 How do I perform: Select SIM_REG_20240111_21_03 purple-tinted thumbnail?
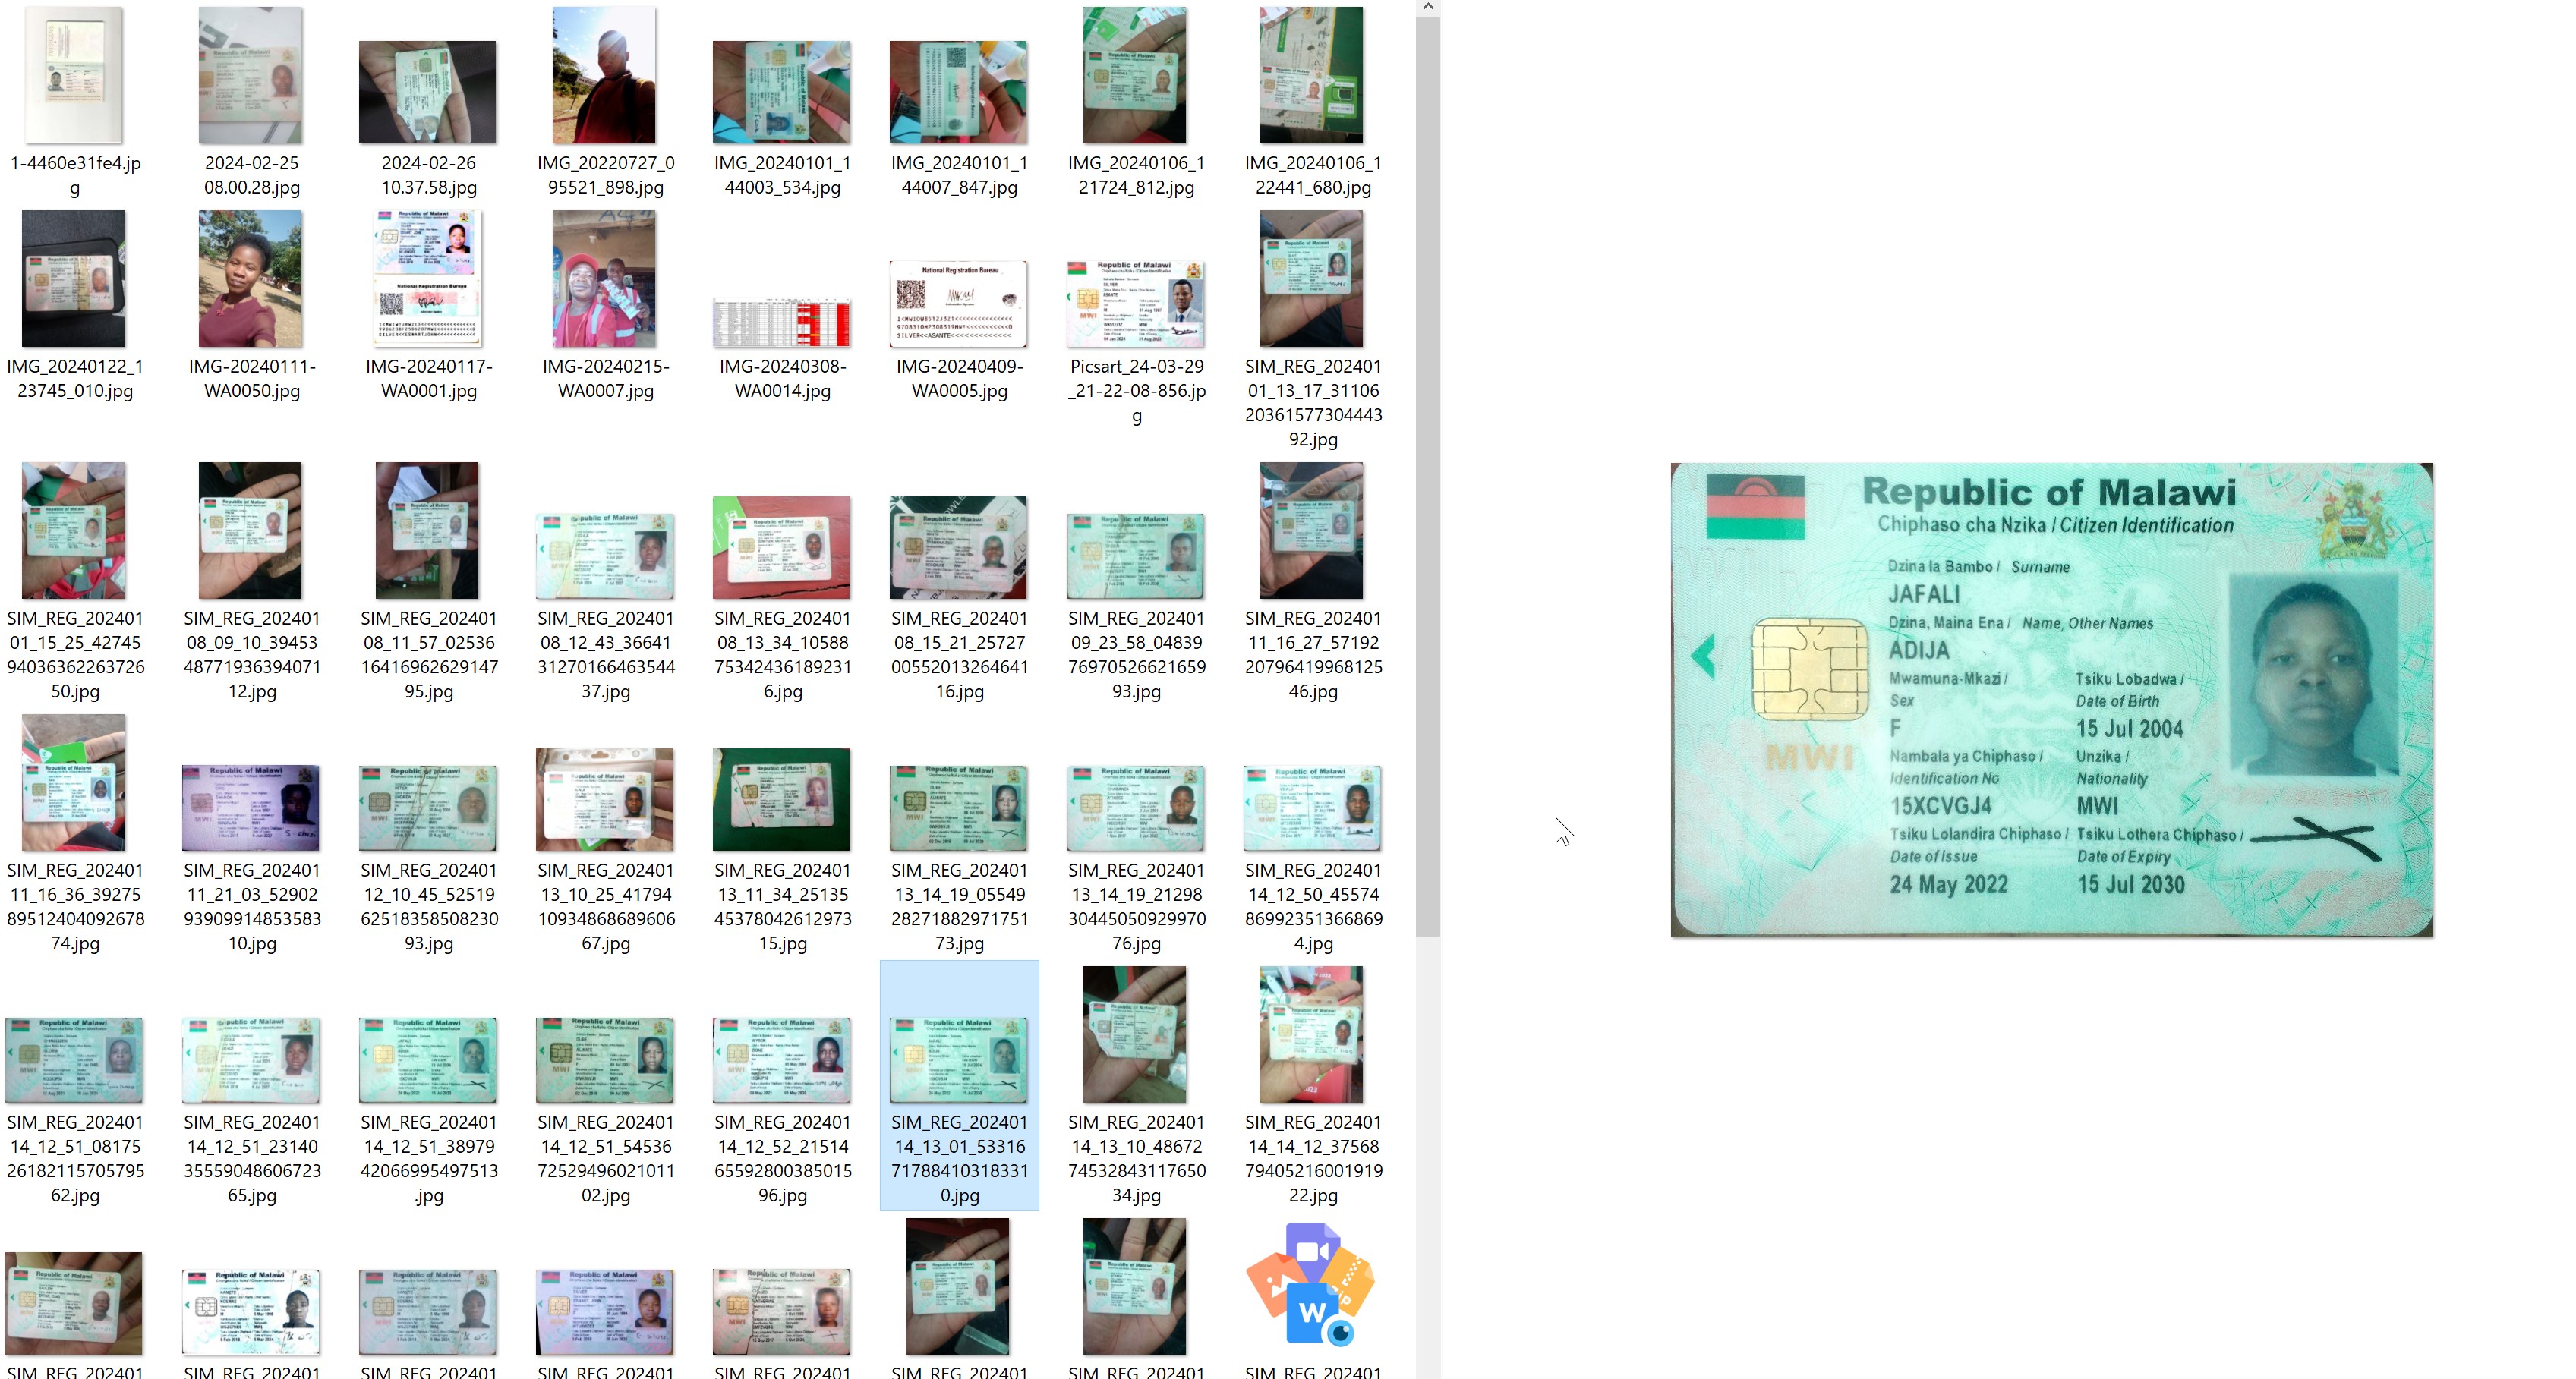click(x=250, y=807)
